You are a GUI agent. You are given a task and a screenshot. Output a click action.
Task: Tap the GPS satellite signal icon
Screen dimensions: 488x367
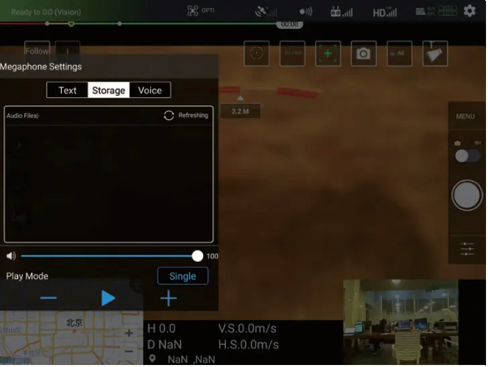coord(266,11)
